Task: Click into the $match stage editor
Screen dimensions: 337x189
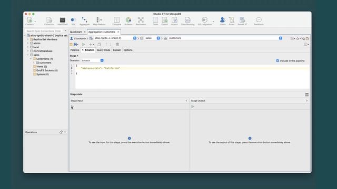Action: (192, 76)
